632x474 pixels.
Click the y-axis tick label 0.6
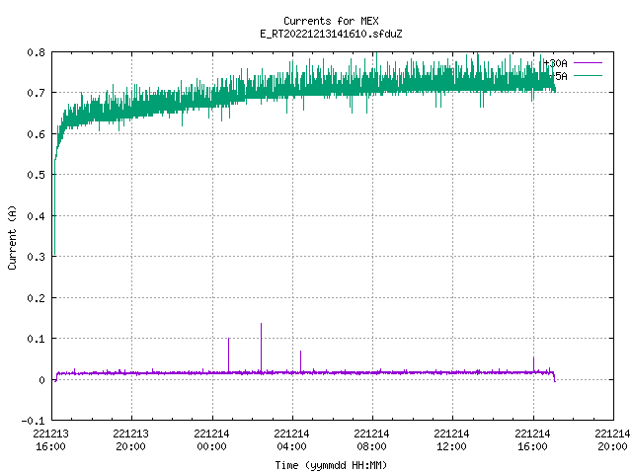click(36, 134)
